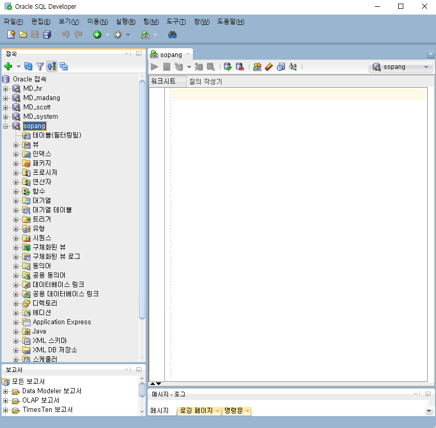Refresh connections list icon
This screenshot has height=428, width=436.
28,66
